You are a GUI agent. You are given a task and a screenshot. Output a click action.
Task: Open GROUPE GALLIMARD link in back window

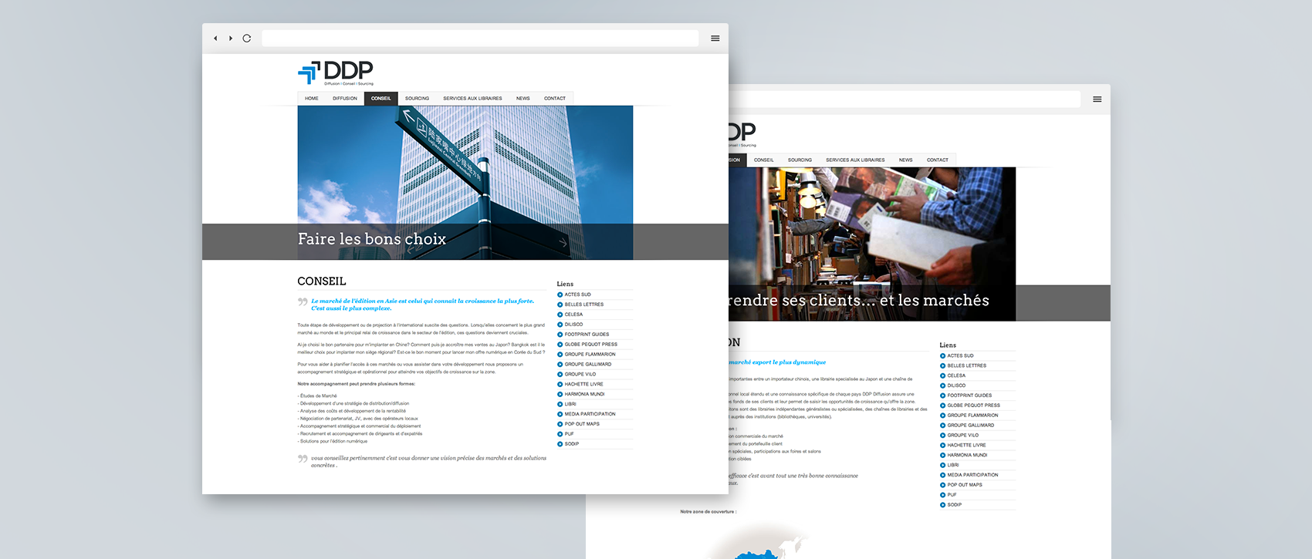(x=971, y=426)
